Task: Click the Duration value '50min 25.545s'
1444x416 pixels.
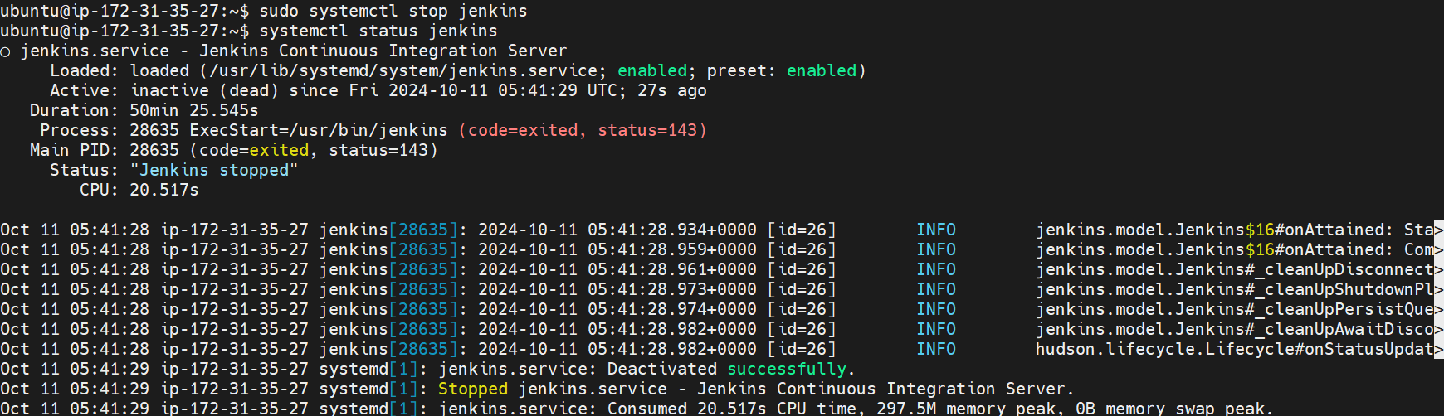Action: click(194, 111)
